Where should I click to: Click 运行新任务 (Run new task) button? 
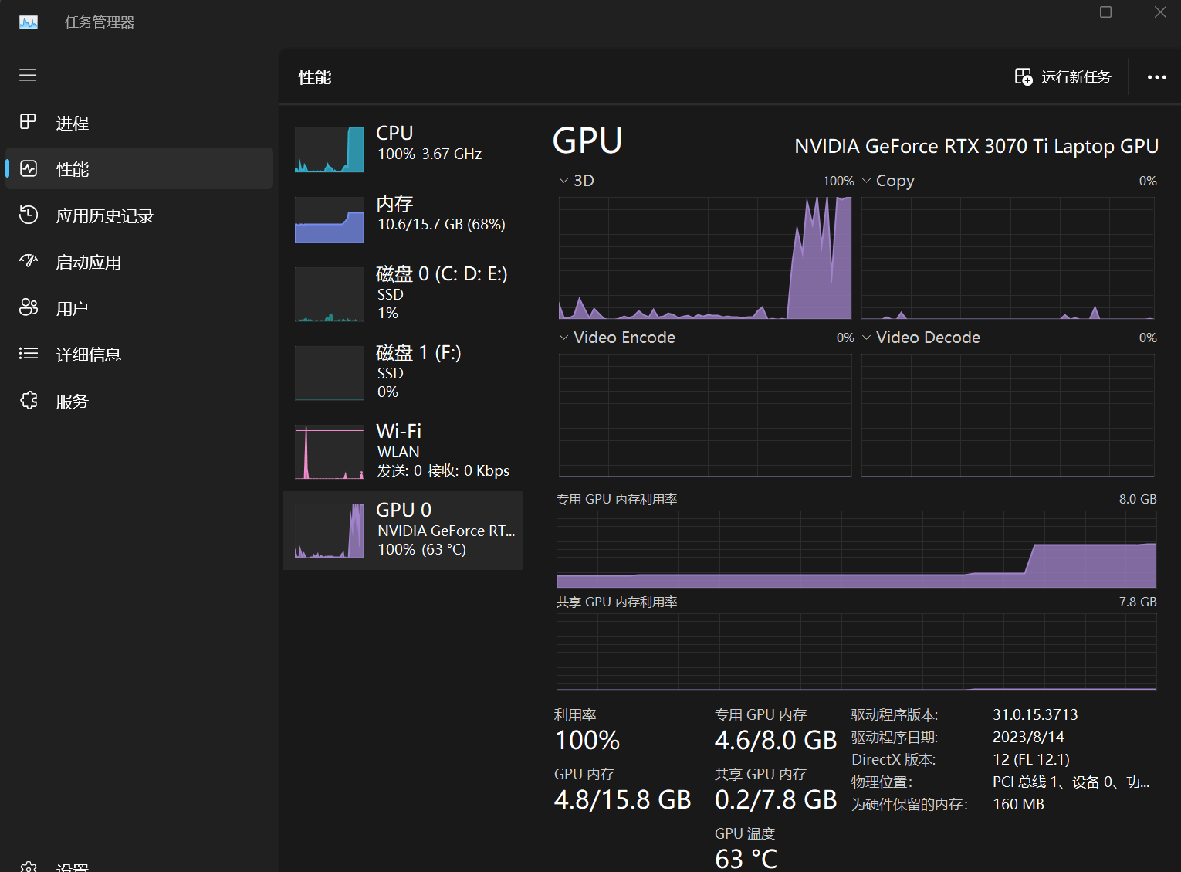tap(1063, 77)
